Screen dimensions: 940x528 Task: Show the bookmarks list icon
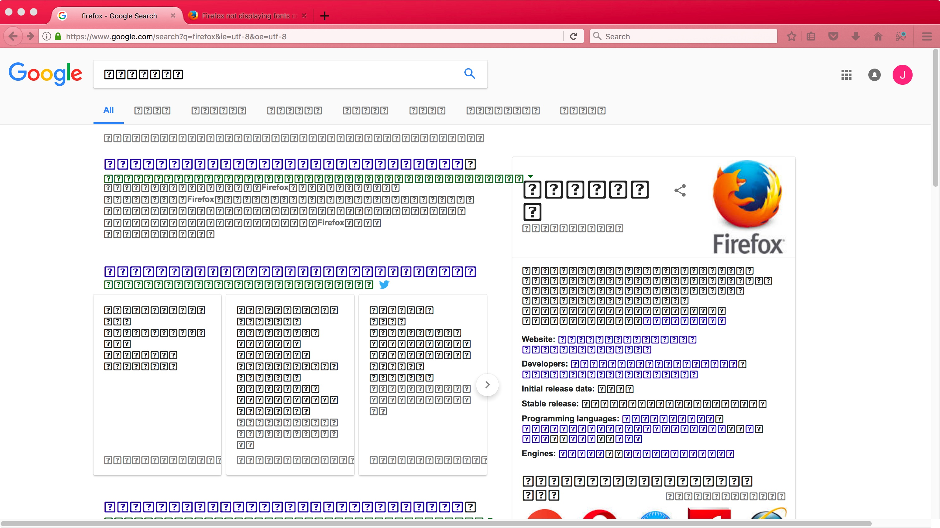(x=811, y=36)
